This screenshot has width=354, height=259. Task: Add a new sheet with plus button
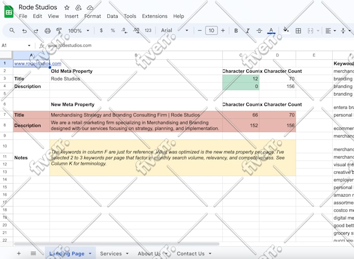click(19, 254)
